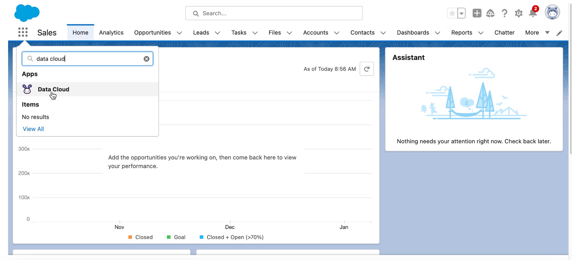This screenshot has height=260, width=579.
Task: Click the magnifier icon in global search
Action: pos(196,14)
